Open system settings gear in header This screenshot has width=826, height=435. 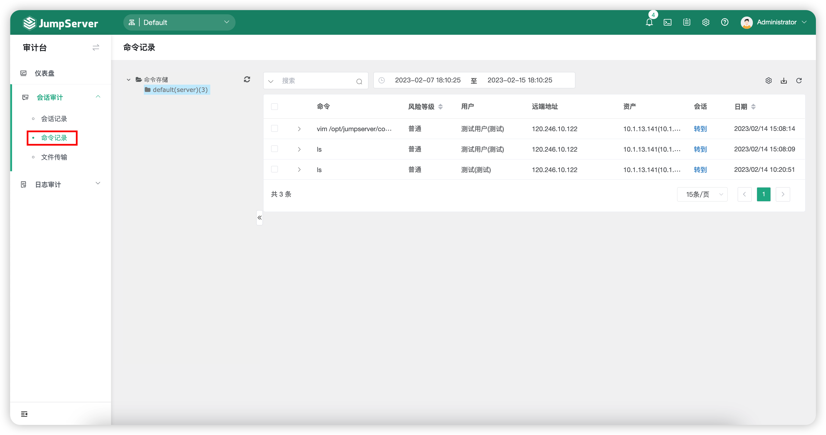pos(706,22)
